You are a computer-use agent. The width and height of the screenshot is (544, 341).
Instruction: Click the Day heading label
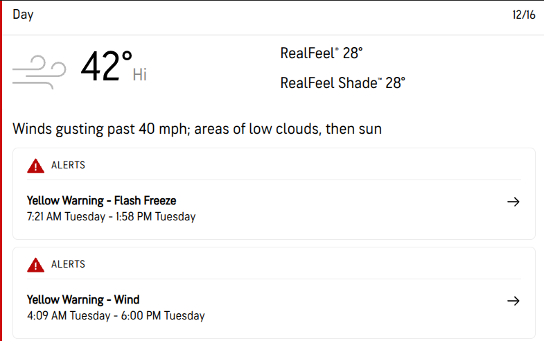coord(23,15)
